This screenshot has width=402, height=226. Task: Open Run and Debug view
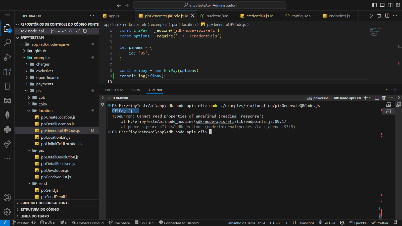(x=7, y=57)
